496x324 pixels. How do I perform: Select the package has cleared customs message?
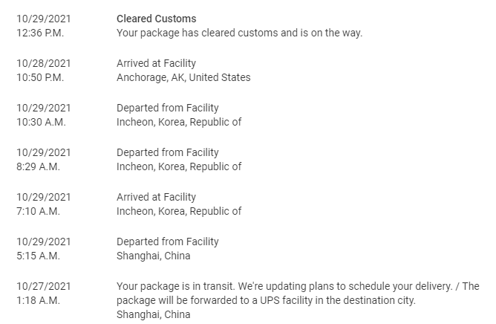(x=239, y=33)
